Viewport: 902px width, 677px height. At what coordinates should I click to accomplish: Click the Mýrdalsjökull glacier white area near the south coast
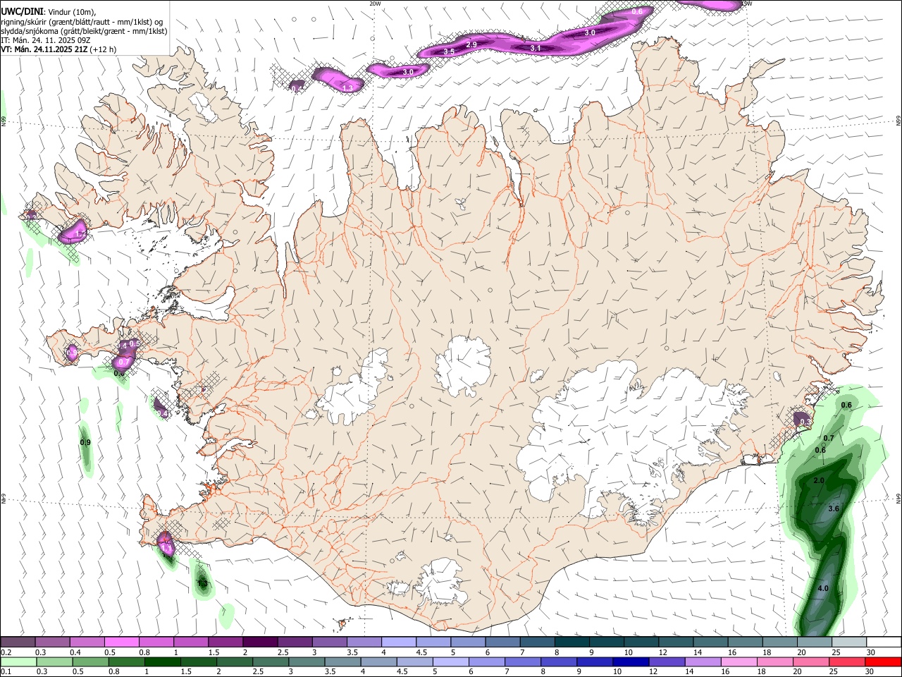(x=442, y=583)
